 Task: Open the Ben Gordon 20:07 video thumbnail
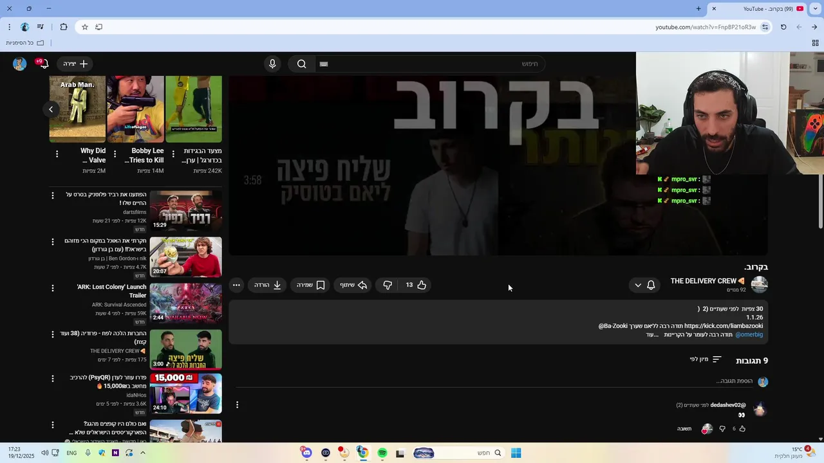point(185,257)
